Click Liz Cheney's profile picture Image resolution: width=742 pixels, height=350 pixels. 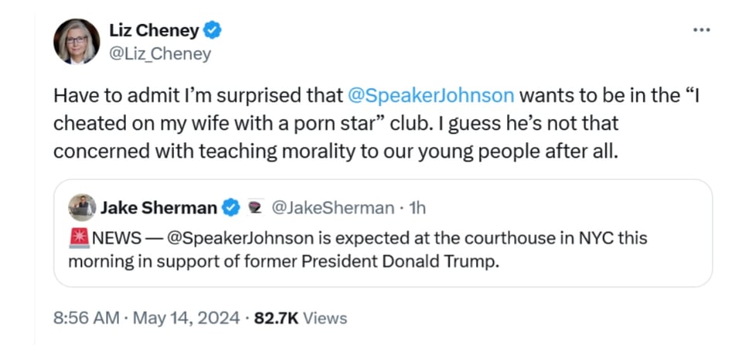click(x=77, y=42)
